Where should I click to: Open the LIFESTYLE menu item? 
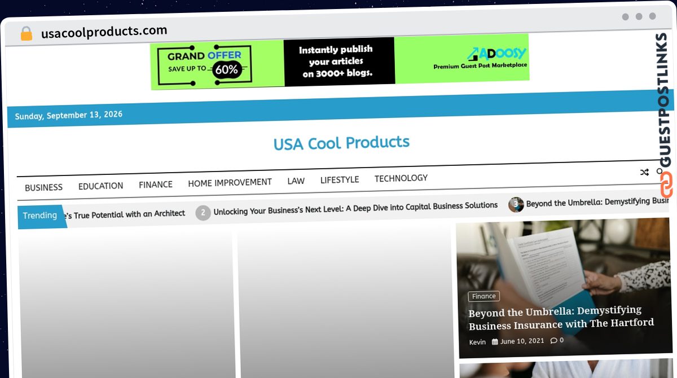(340, 180)
